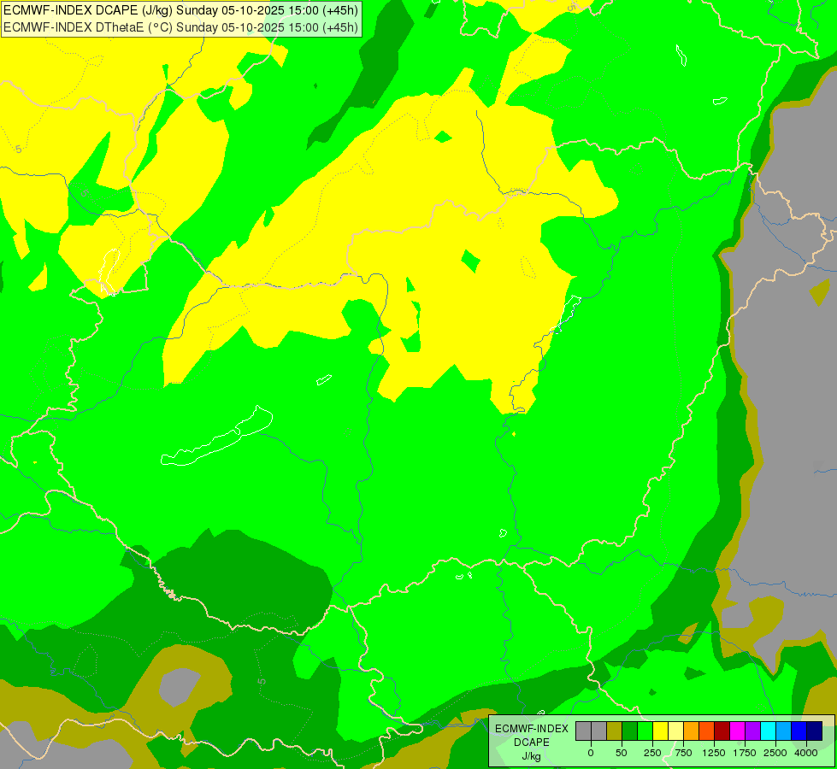Click the olive 0–50 legend swatch

[614, 731]
